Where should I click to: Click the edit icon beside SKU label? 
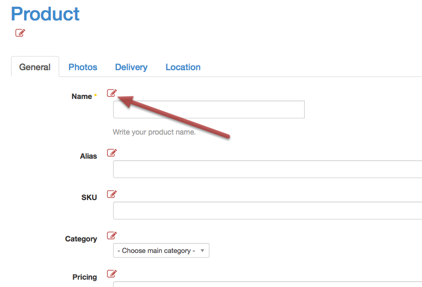[x=112, y=194]
